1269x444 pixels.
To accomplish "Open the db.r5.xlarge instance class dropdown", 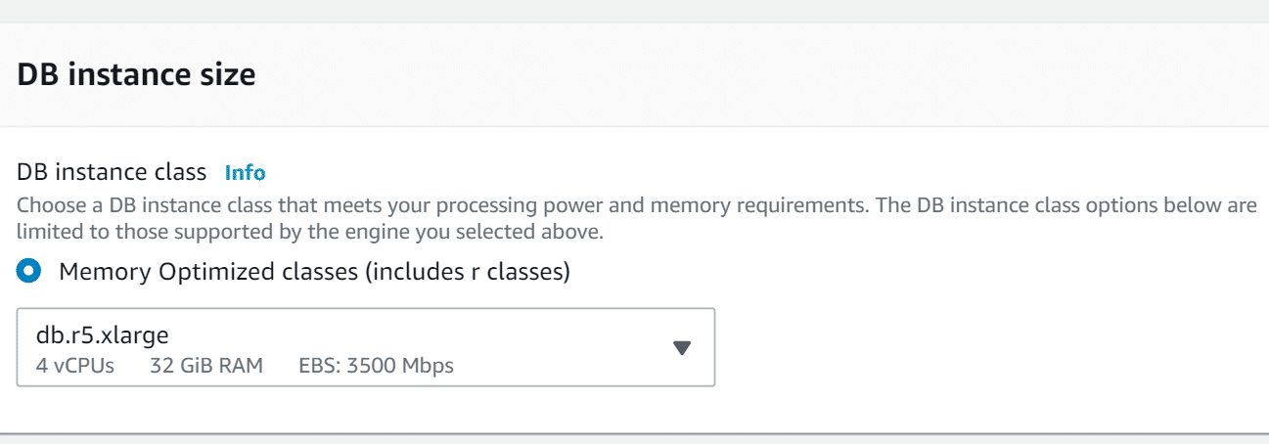I will [365, 348].
